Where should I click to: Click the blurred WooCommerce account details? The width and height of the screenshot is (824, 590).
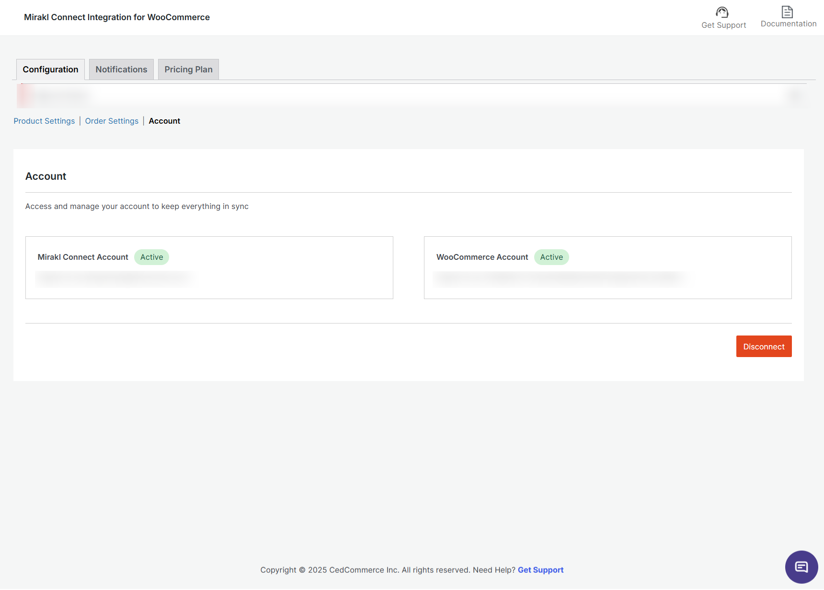pos(560,278)
